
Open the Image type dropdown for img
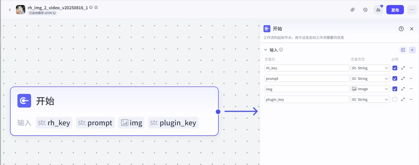(370, 89)
